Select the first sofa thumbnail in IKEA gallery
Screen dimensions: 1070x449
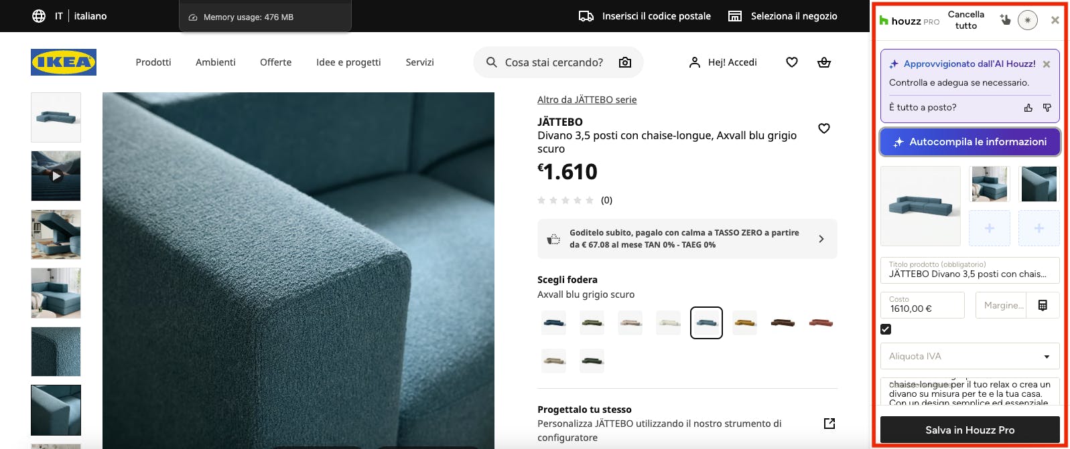tap(56, 117)
